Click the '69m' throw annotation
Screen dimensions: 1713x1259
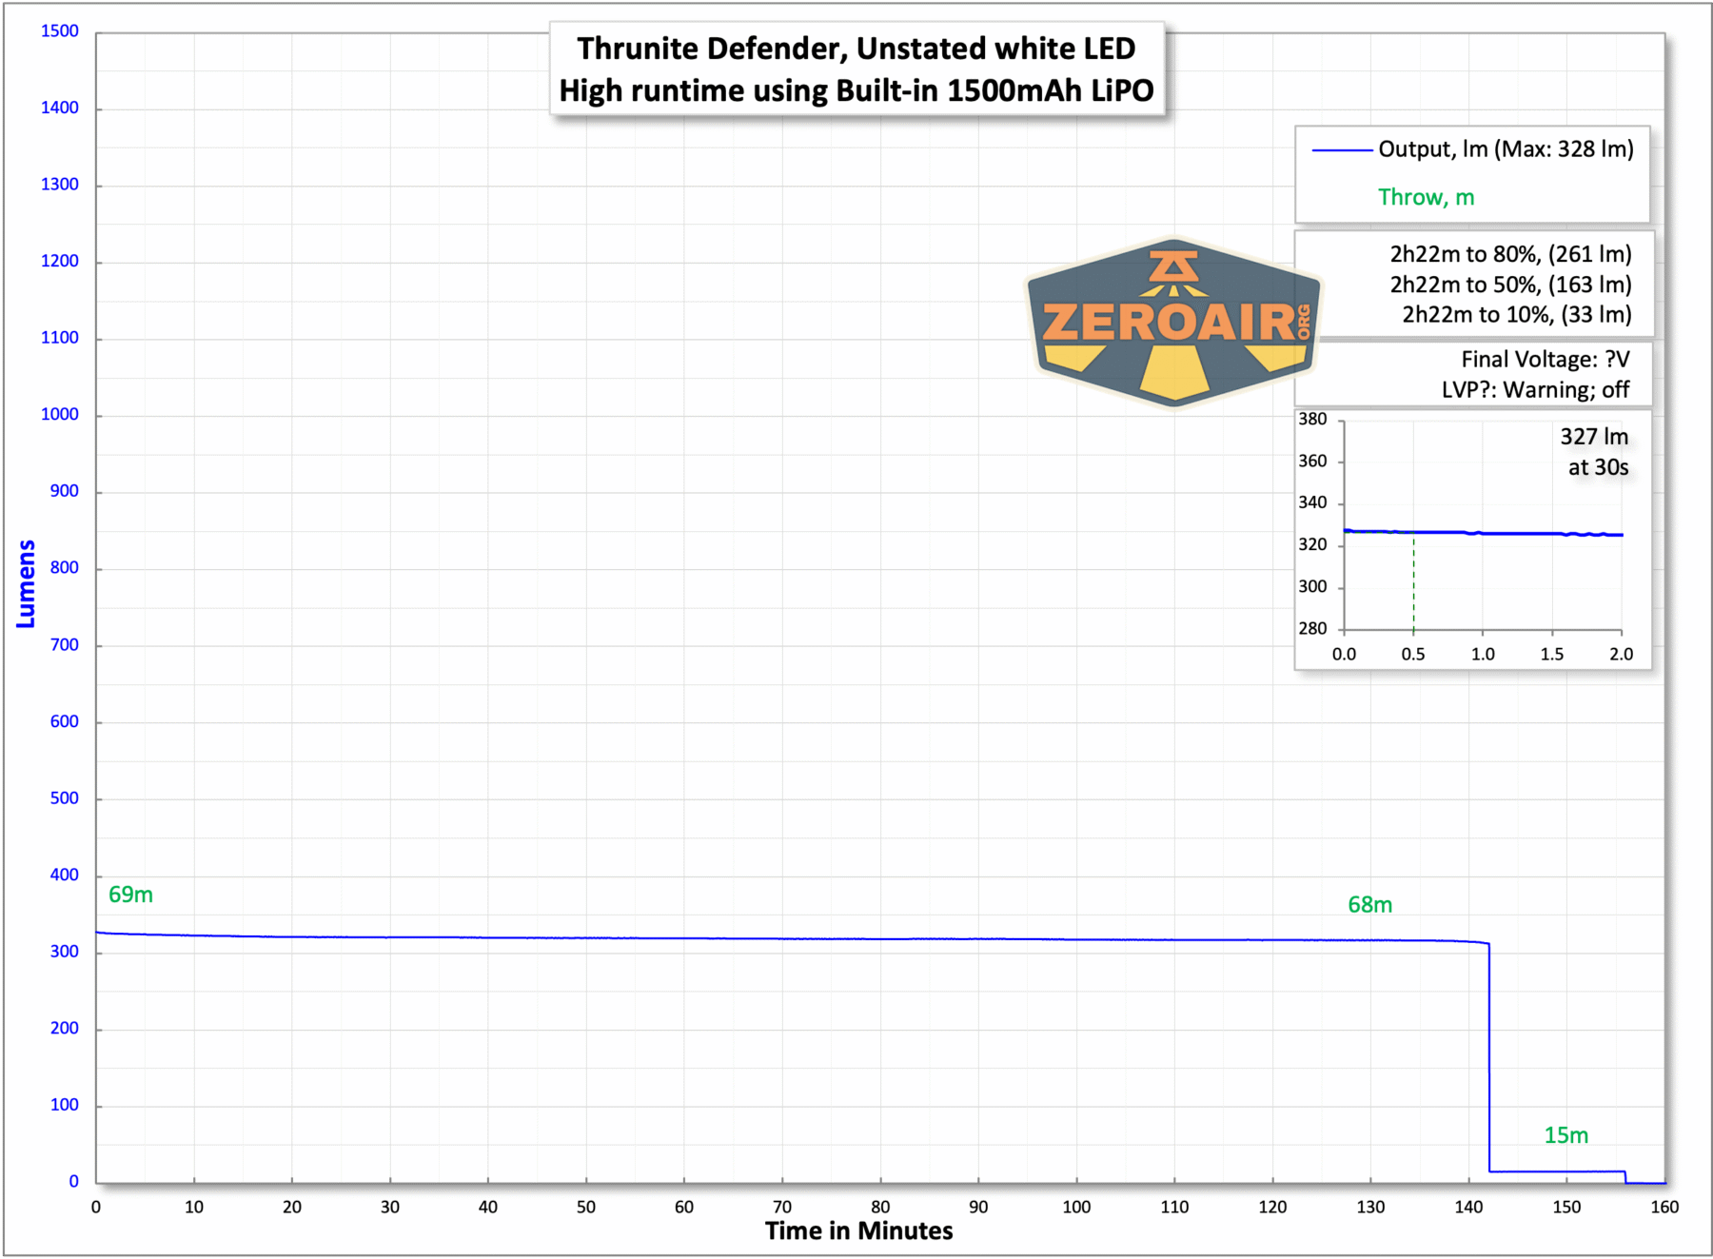[x=130, y=895]
